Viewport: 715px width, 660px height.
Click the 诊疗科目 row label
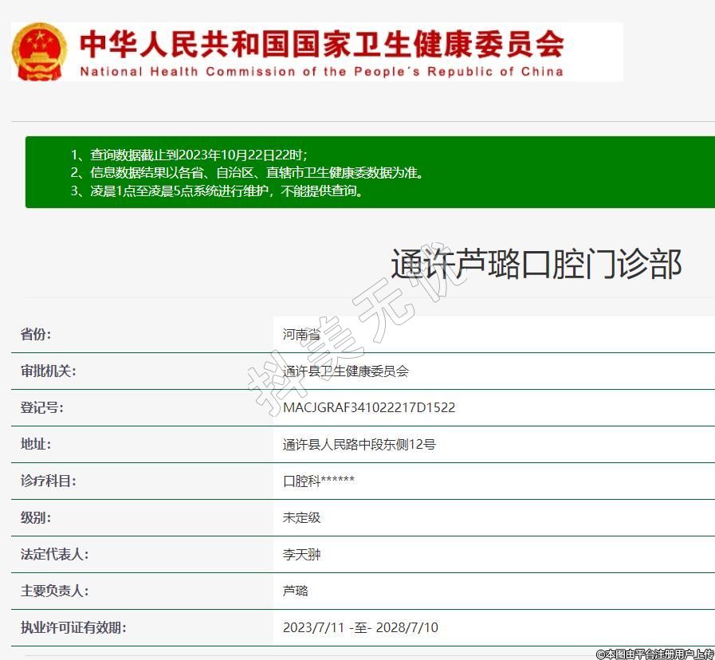tap(48, 481)
